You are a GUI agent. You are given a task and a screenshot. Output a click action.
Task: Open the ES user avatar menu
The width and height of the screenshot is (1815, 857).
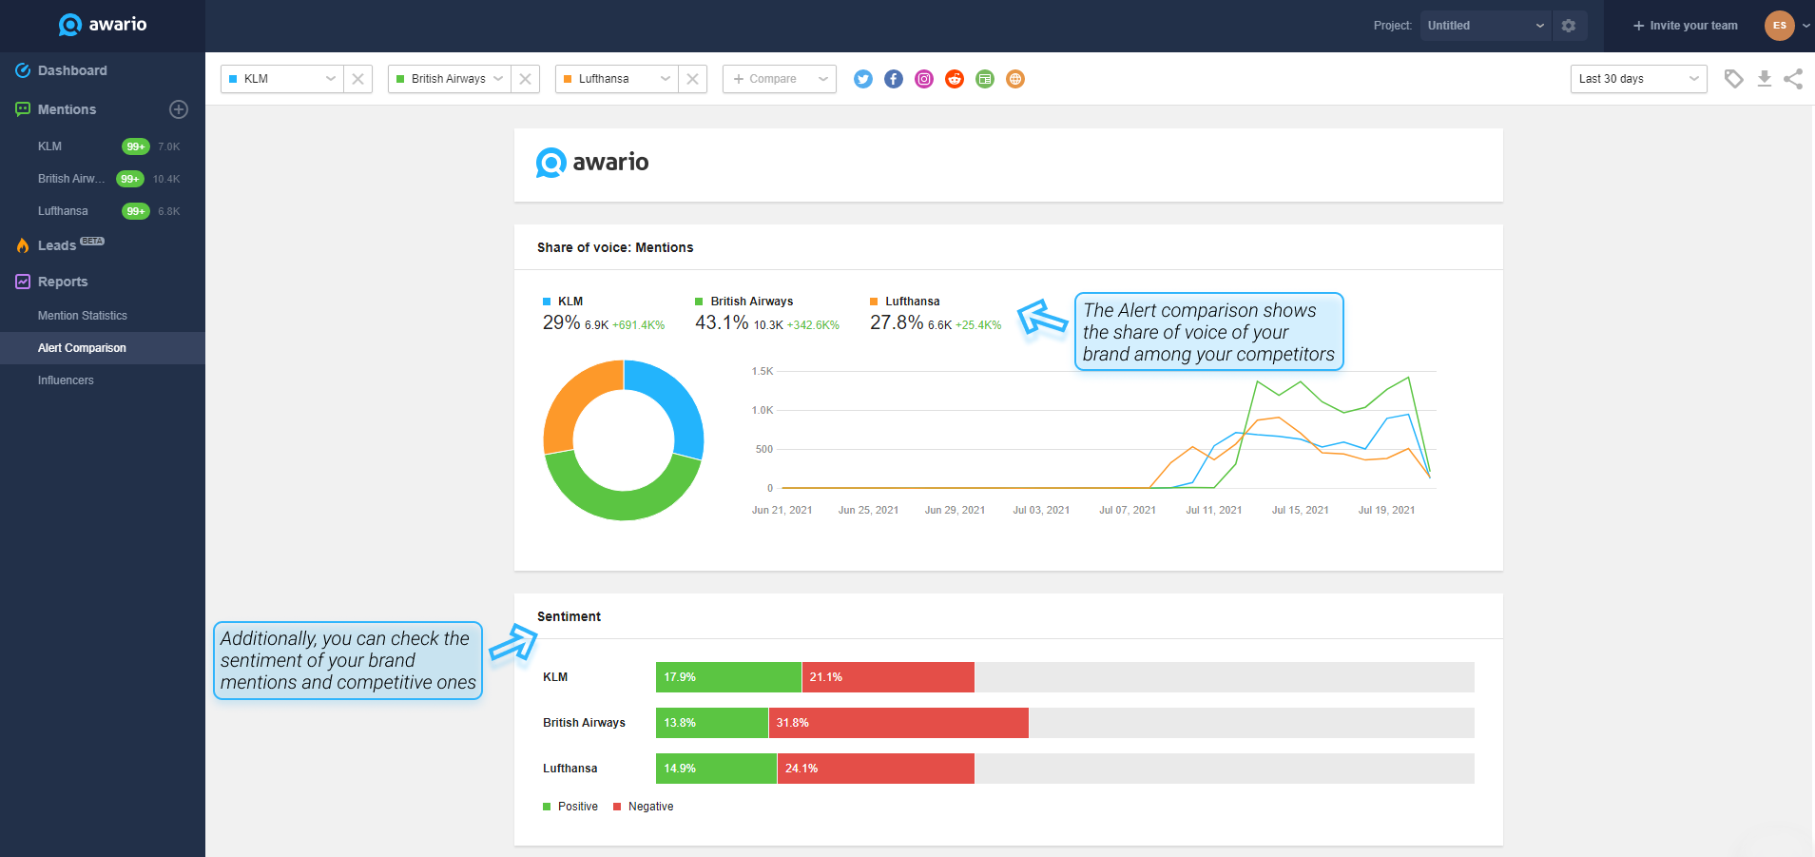click(1780, 26)
